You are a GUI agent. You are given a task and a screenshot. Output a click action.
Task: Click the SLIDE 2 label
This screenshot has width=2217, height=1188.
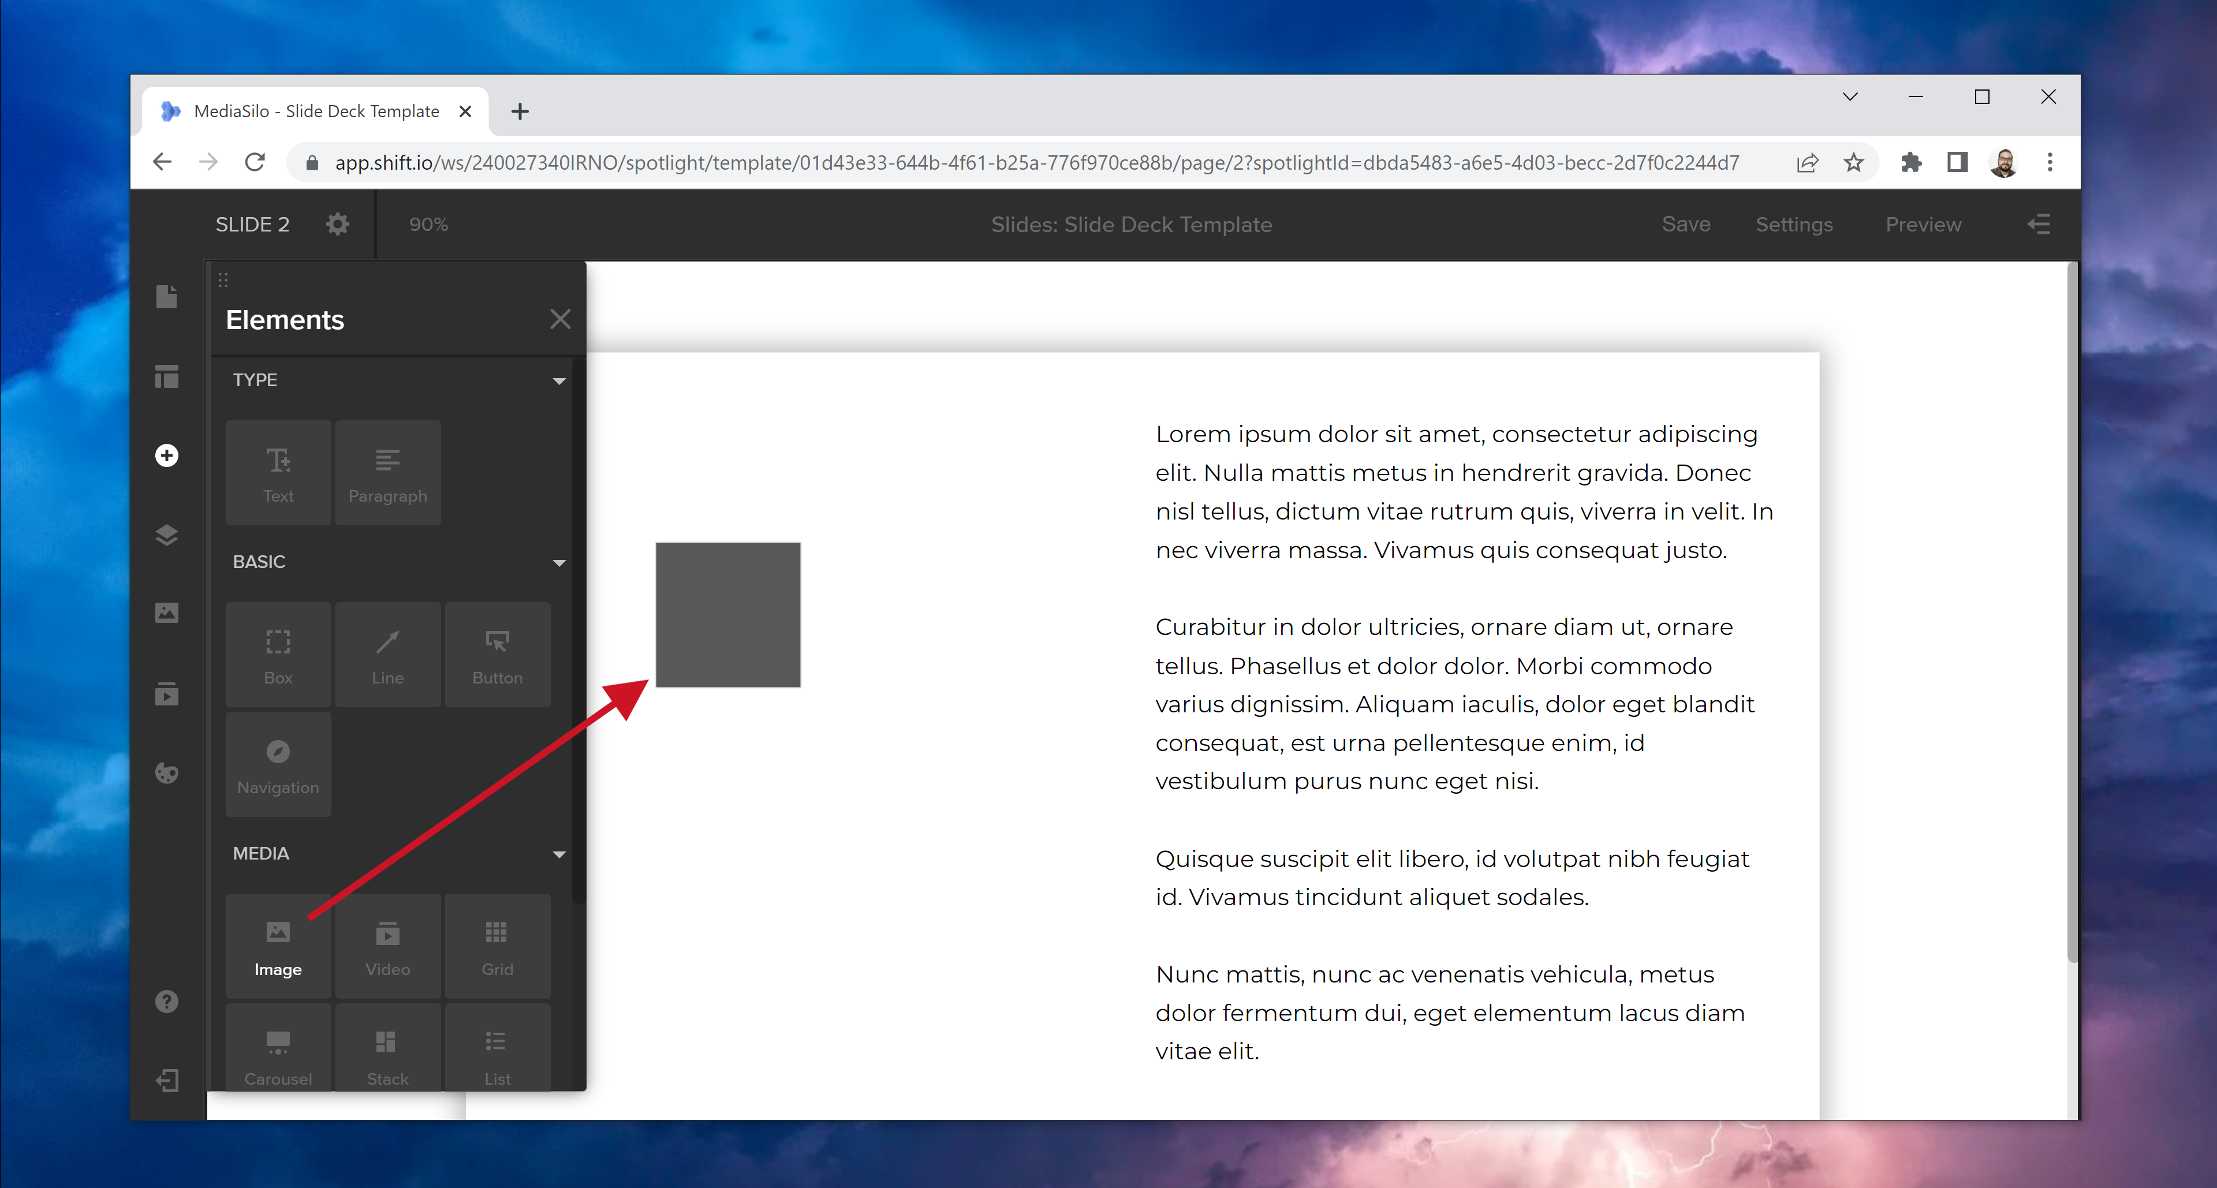(252, 225)
